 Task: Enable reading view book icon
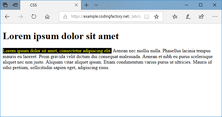(147, 16)
